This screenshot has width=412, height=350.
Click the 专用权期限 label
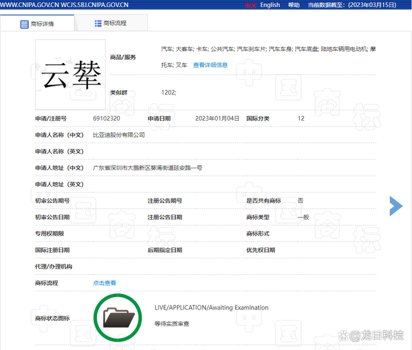tap(50, 234)
